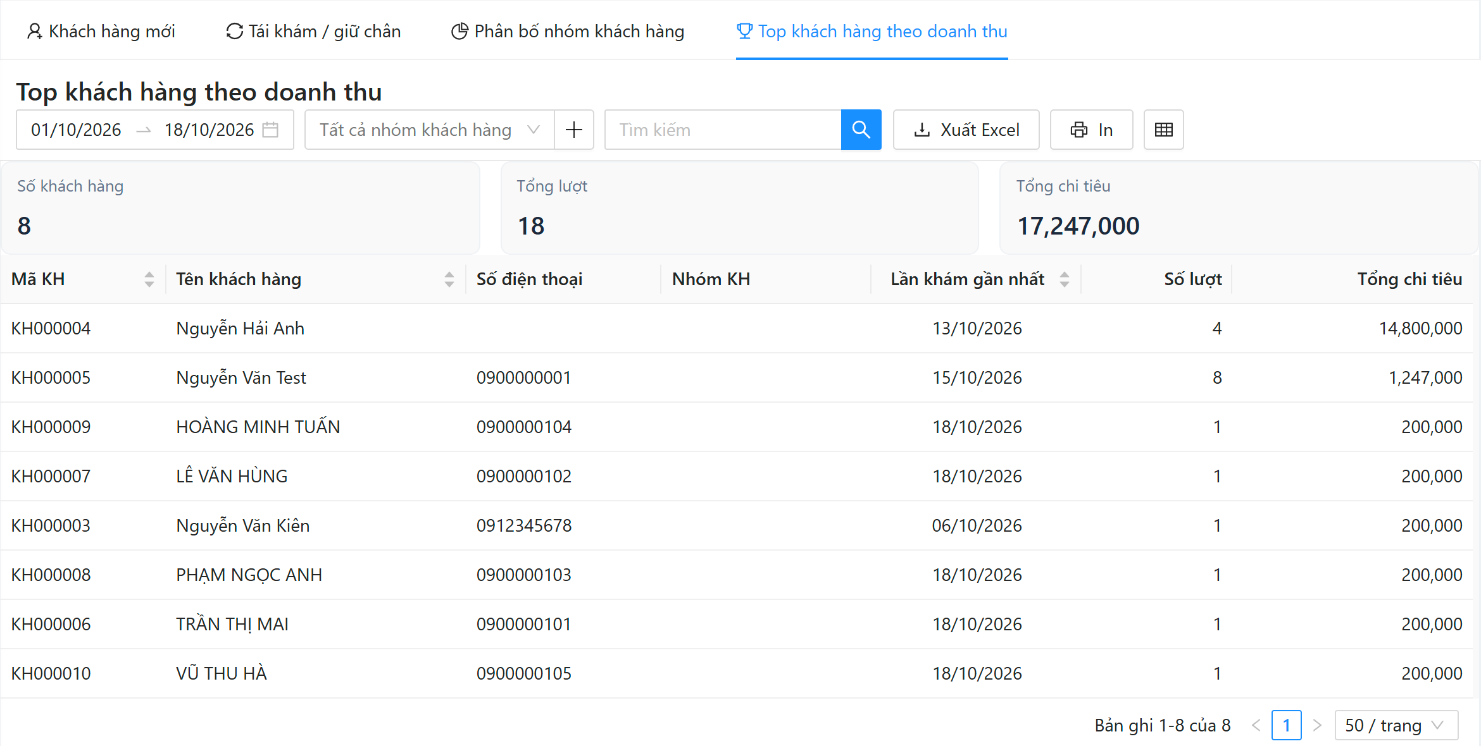
Task: Open Phân bố nhóm khách hàng tab
Action: 568,31
